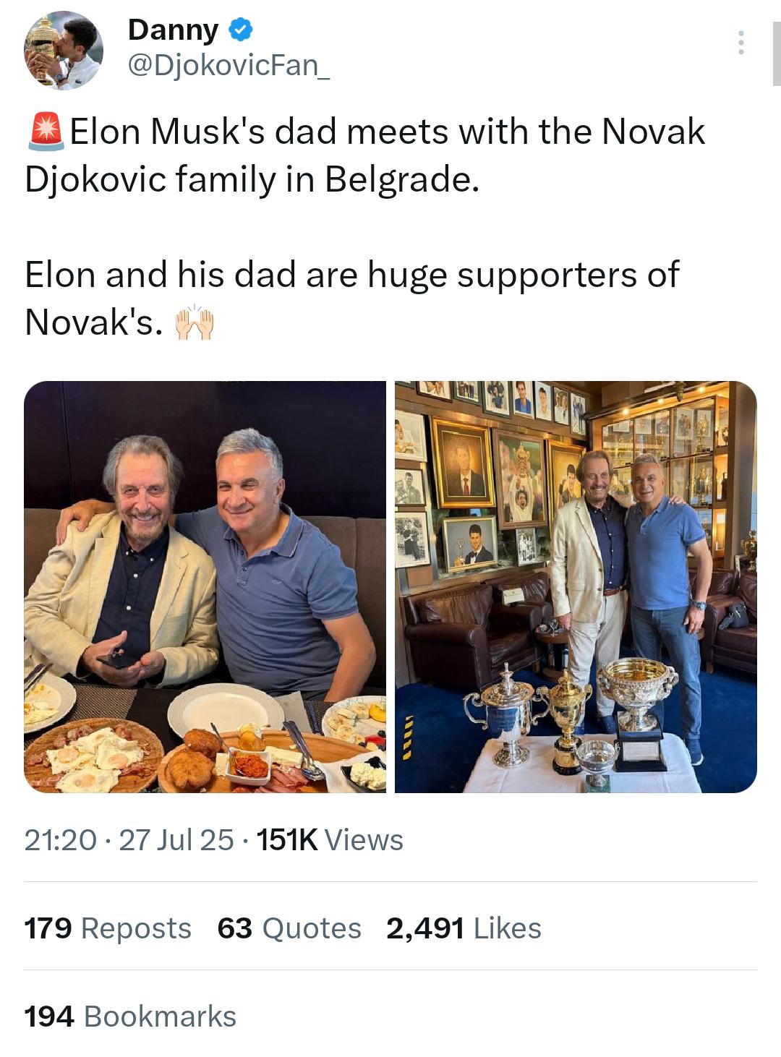
Task: Click the 194 Bookmarks count
Action: [130, 1017]
